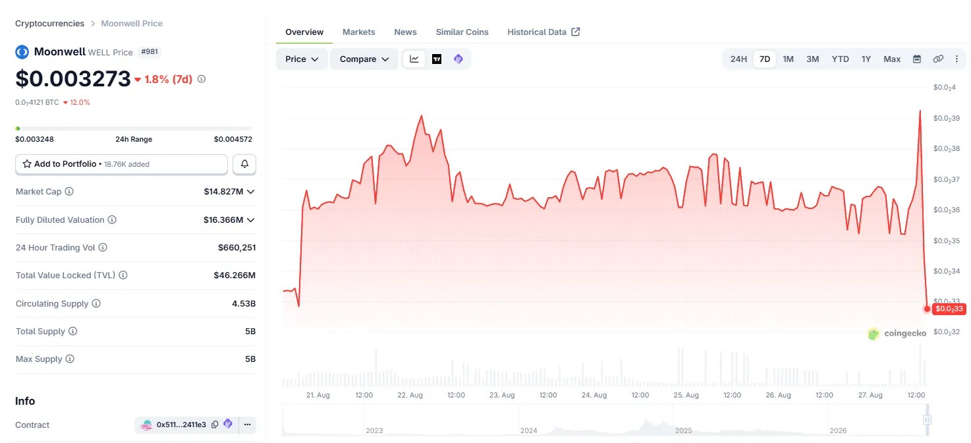Viewport: 971px width, 443px height.
Task: Click Add to Portfolio button
Action: click(x=121, y=164)
